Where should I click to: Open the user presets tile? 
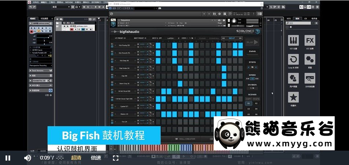293,78
